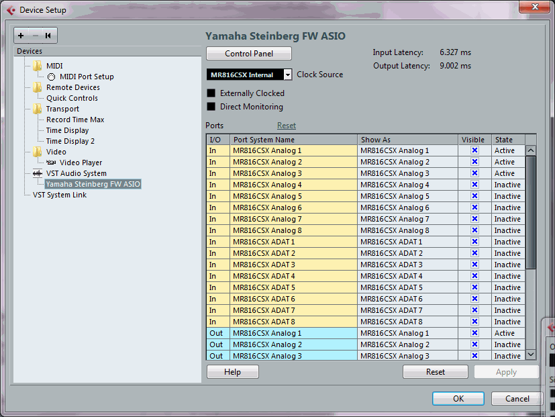Click the MIDI folder icon
The height and width of the screenshot is (417, 555).
tap(37, 66)
